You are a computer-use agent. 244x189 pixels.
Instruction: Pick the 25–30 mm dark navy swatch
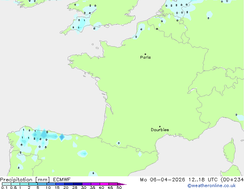tap(78, 184)
